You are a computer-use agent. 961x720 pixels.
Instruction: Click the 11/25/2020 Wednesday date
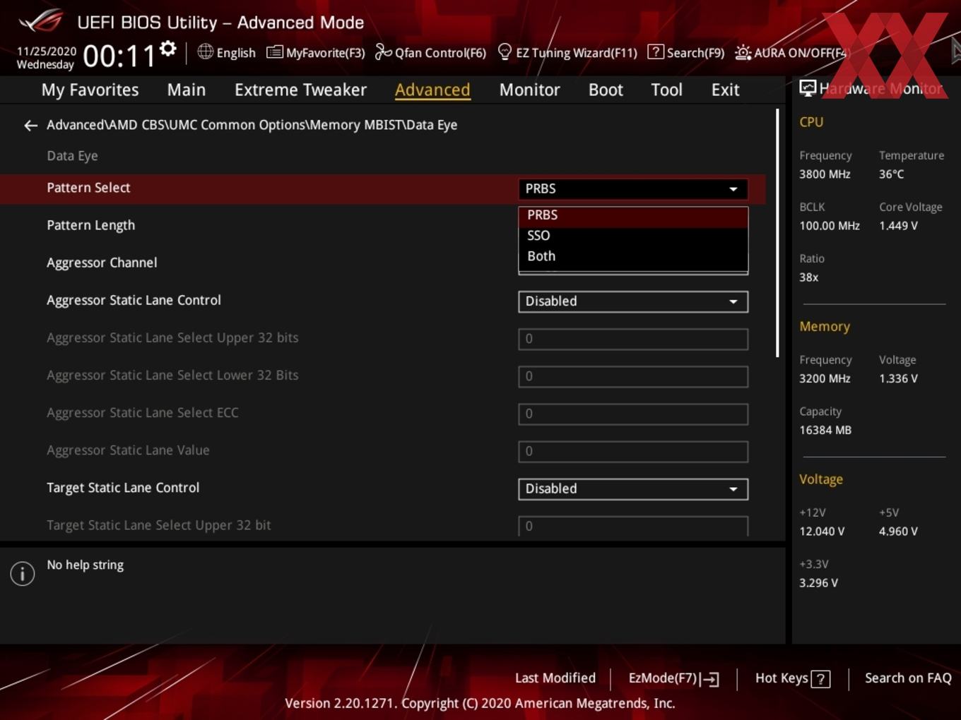click(x=46, y=58)
